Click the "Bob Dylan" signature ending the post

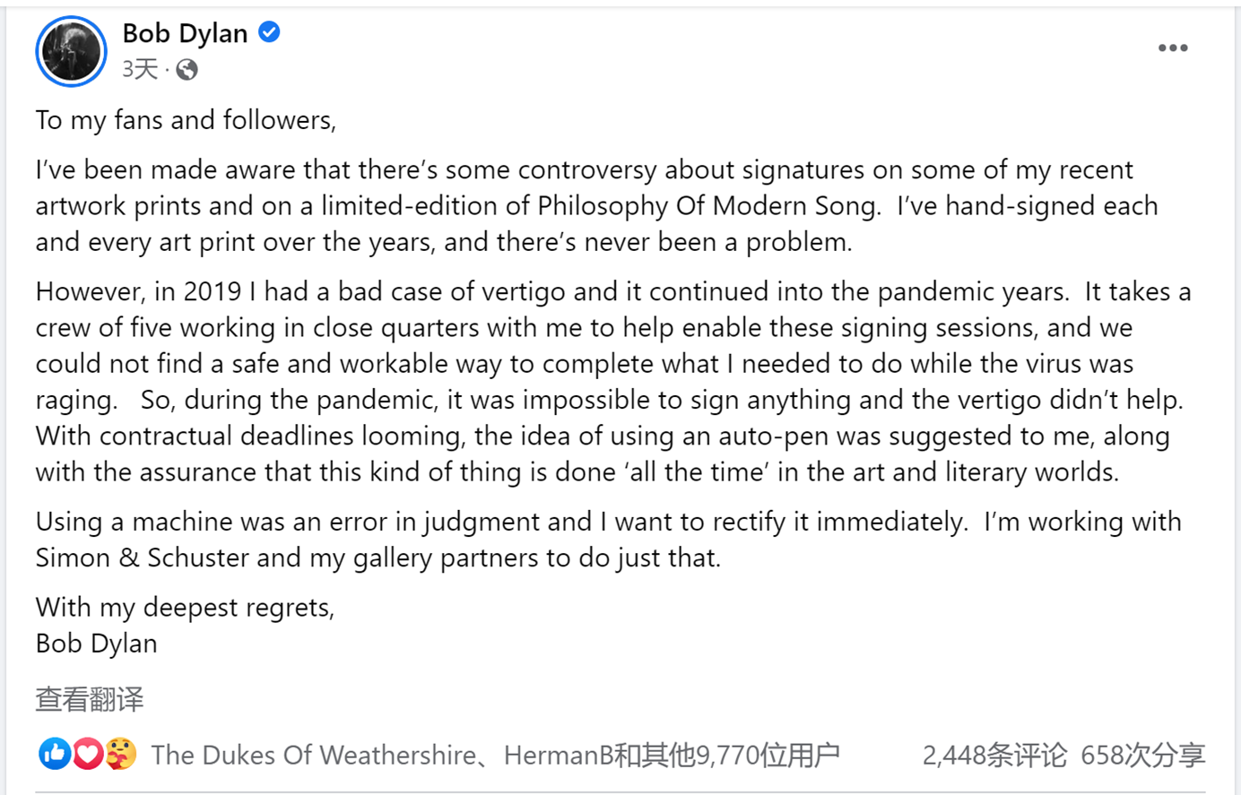[97, 644]
